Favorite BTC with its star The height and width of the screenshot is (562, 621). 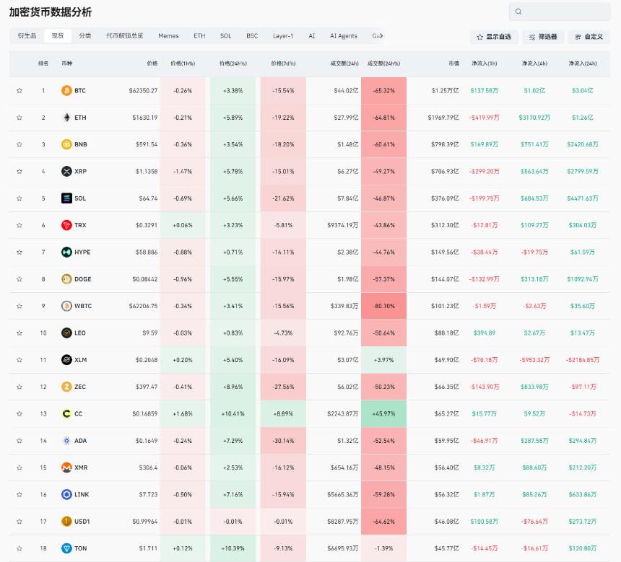[x=19, y=91]
